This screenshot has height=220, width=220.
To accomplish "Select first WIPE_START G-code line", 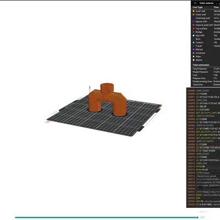I will [203, 91].
